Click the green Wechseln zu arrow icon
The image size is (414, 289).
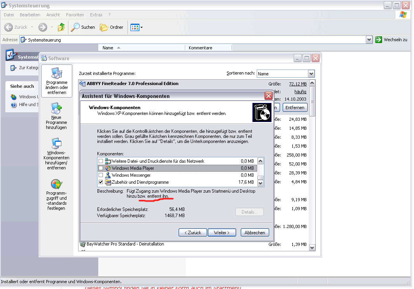point(379,40)
